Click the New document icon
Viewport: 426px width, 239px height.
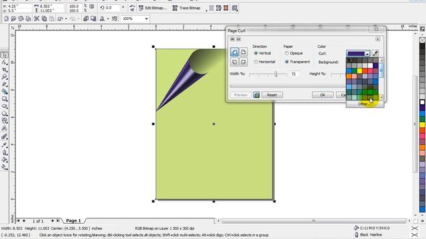(6, 19)
